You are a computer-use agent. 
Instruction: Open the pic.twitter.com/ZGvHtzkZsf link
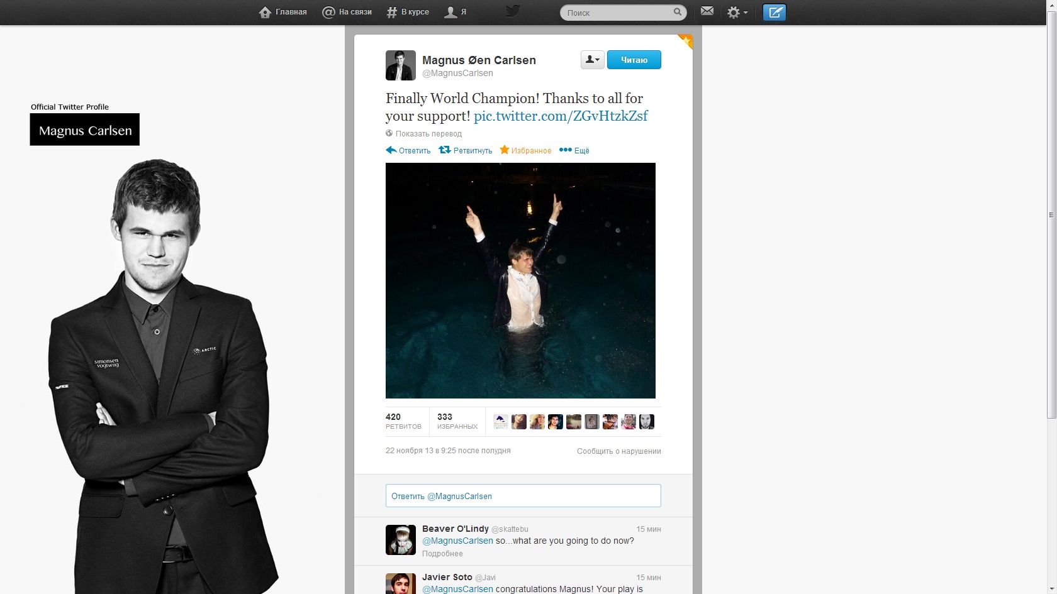click(x=560, y=116)
